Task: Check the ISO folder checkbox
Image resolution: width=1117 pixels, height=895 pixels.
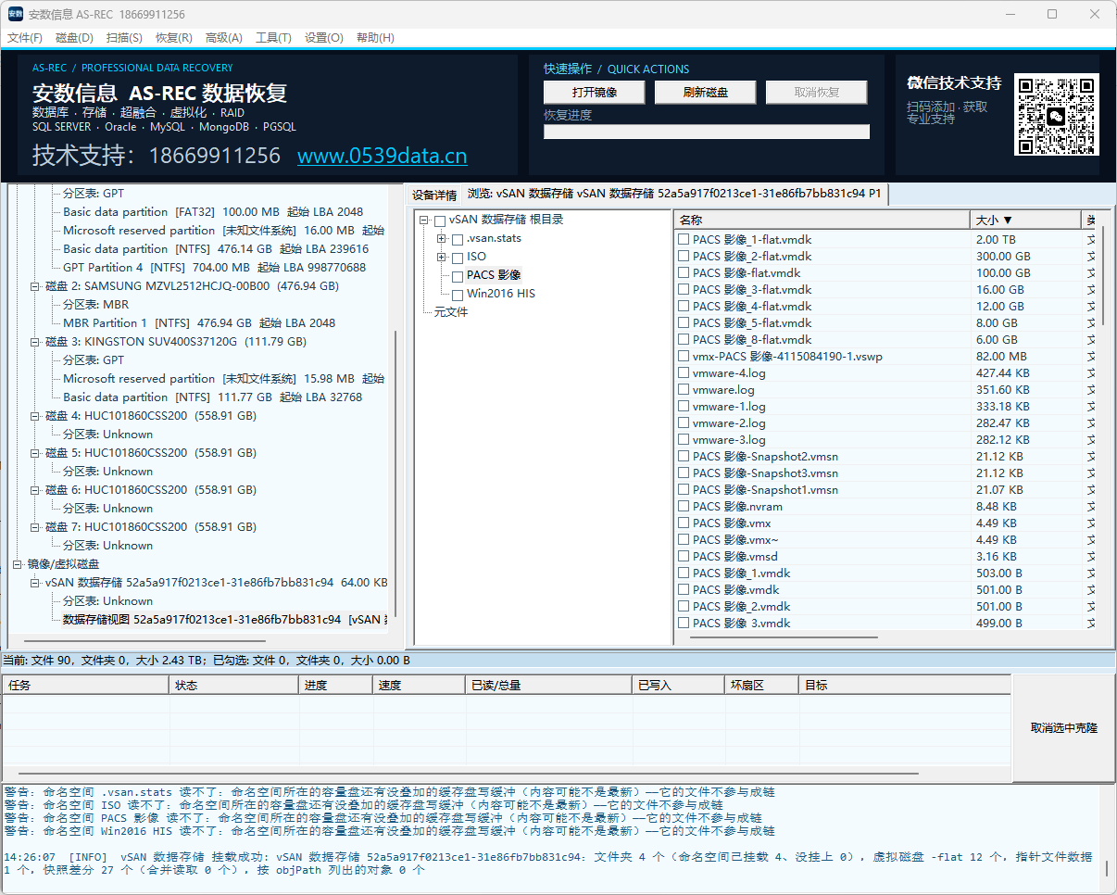Action: pos(458,258)
